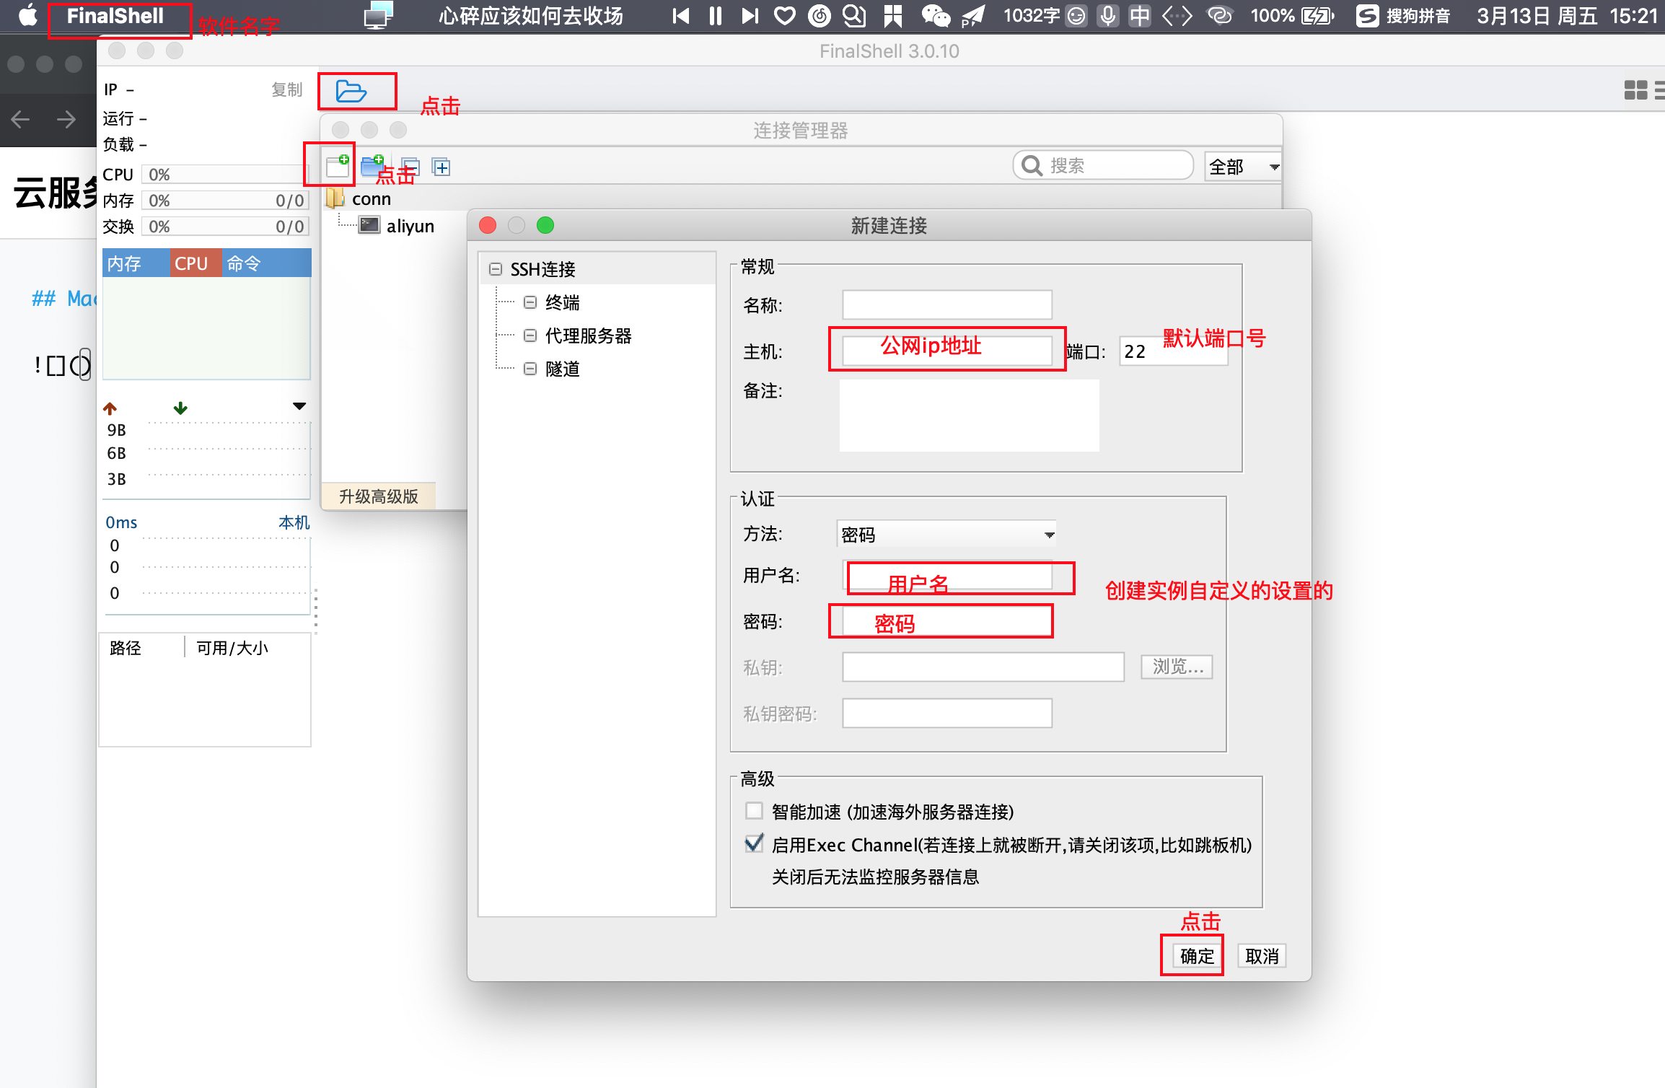This screenshot has width=1665, height=1088.
Task: Expand all connections with the plus icon
Action: [441, 167]
